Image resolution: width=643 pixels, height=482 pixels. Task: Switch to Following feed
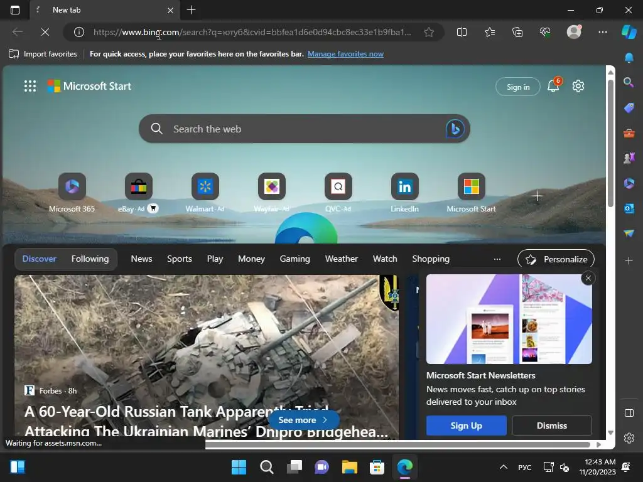pos(90,259)
